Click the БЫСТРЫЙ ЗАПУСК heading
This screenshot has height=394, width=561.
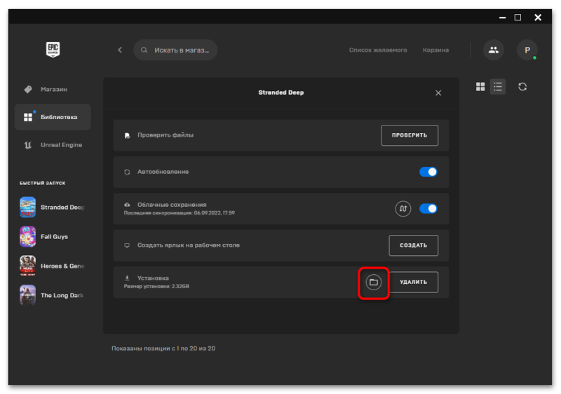[x=43, y=183]
